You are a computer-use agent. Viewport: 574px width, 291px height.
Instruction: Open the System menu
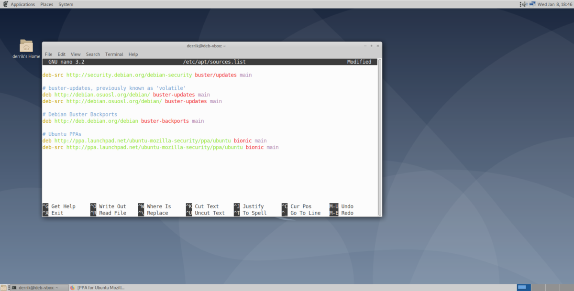pos(66,4)
